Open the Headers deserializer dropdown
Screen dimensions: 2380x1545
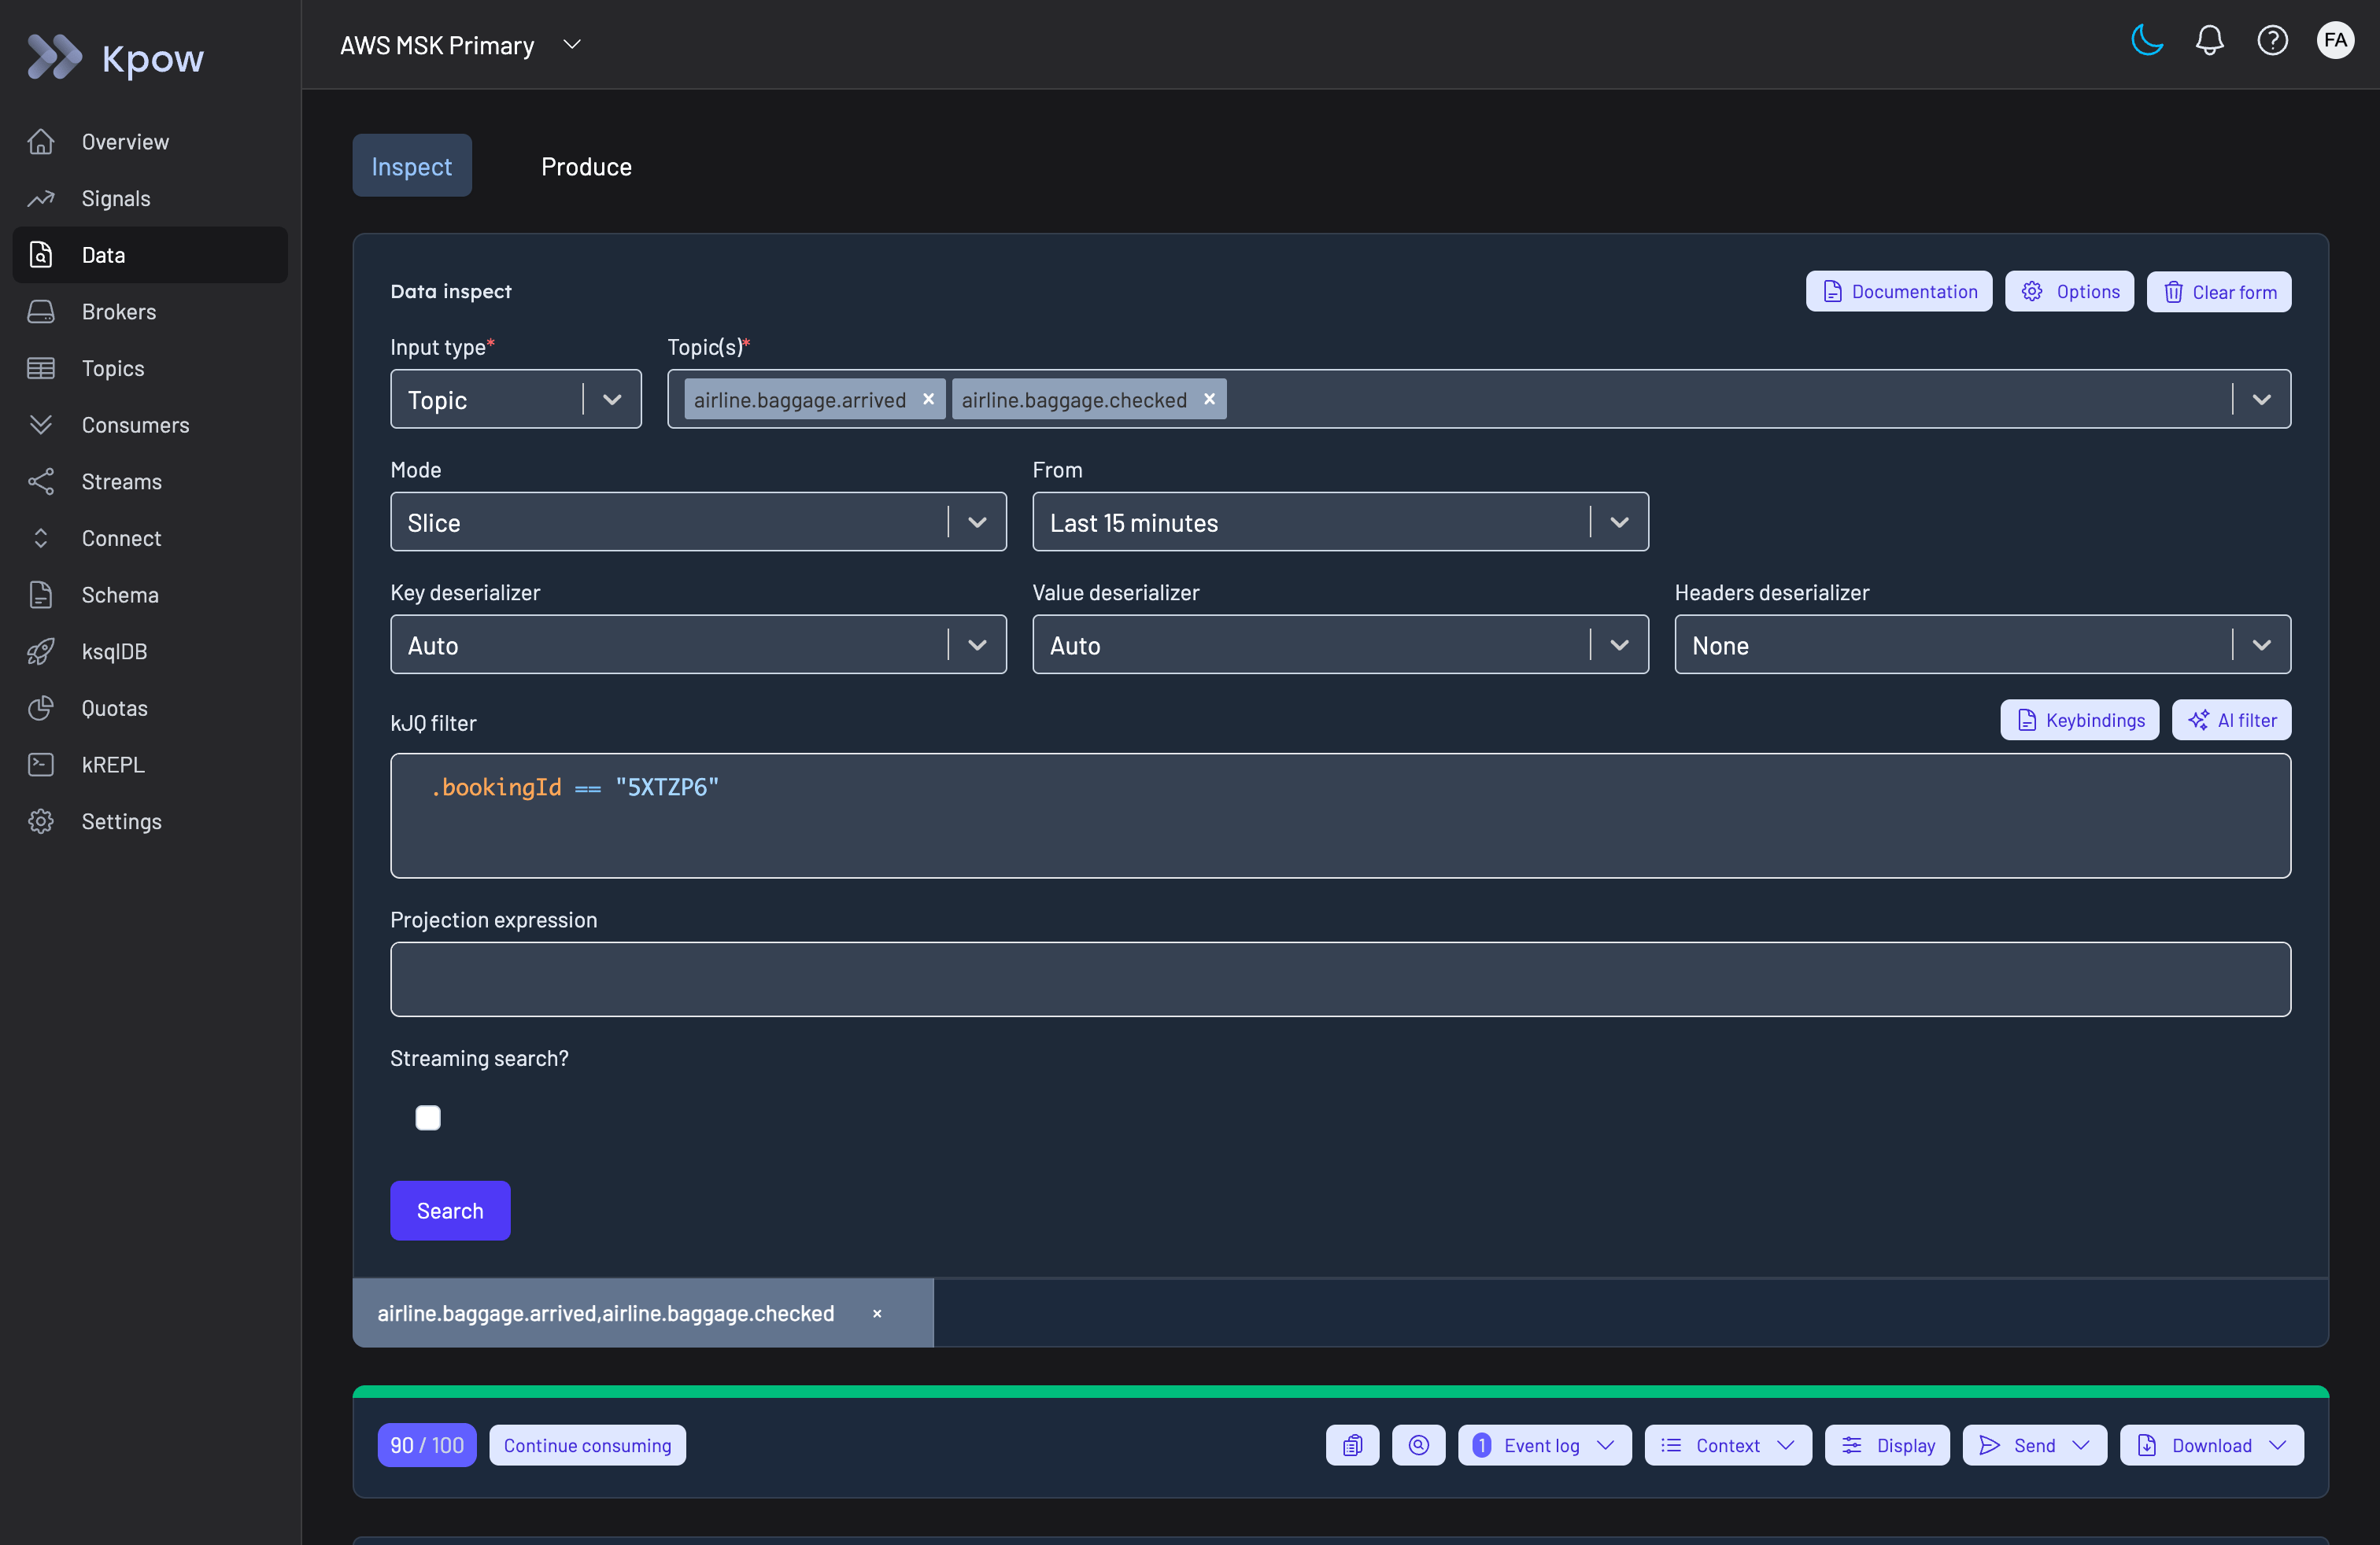click(x=1983, y=646)
